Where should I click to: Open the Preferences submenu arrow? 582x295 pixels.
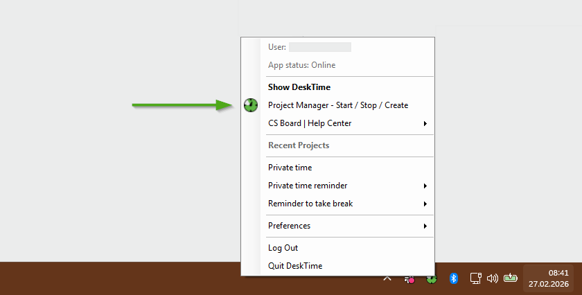(x=425, y=226)
